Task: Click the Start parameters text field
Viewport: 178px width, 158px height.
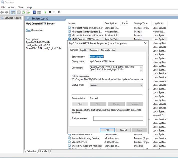Action: (x=118, y=118)
